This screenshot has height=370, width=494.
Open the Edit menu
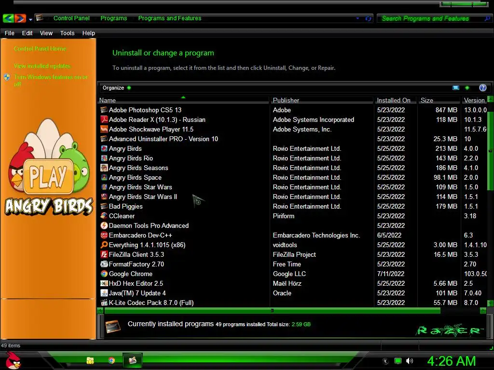coord(27,33)
